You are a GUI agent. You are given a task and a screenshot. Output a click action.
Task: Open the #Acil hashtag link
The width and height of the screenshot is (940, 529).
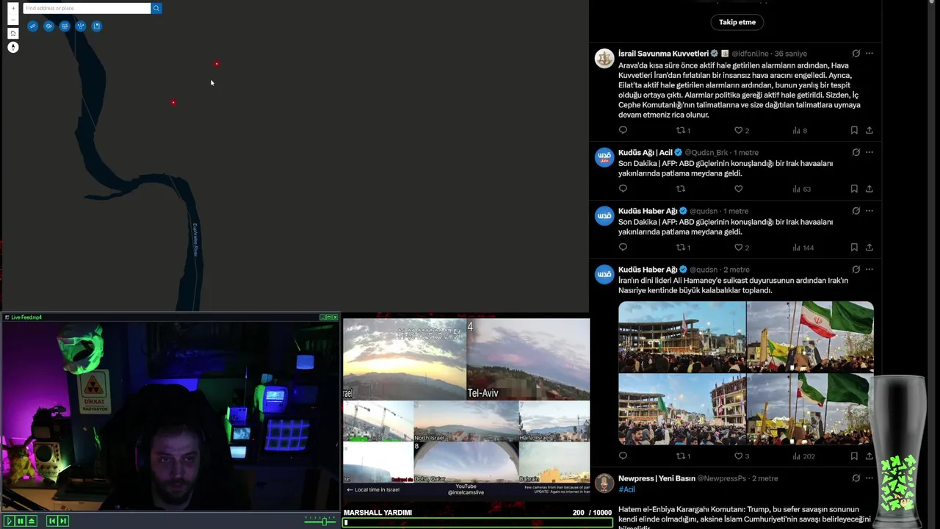[x=626, y=489]
